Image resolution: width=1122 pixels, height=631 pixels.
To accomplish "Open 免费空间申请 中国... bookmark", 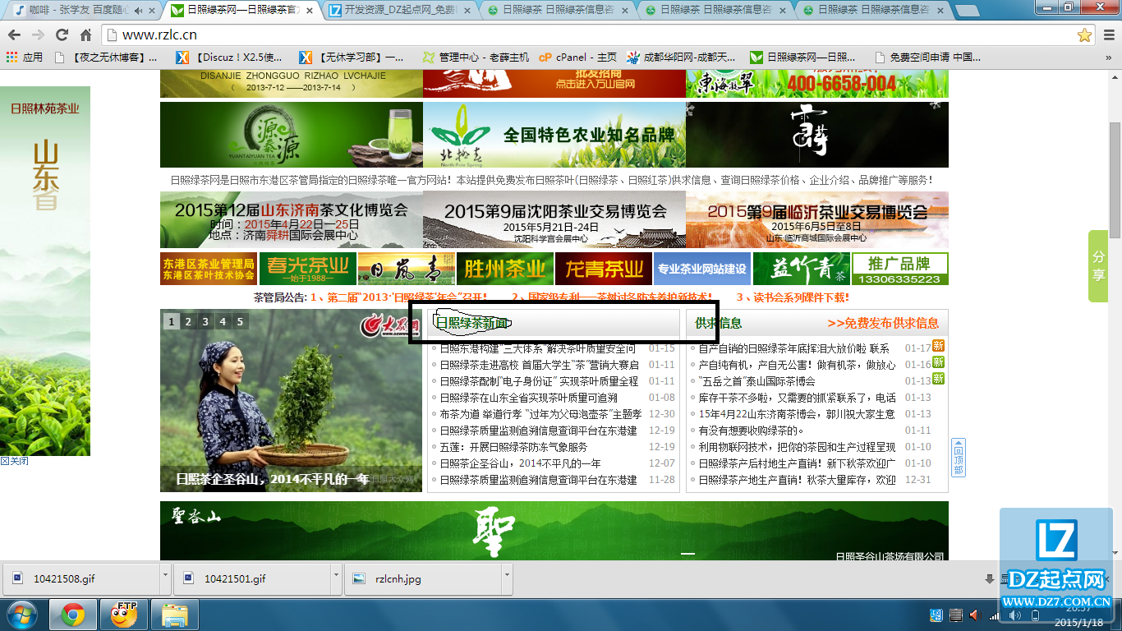I will 928,58.
